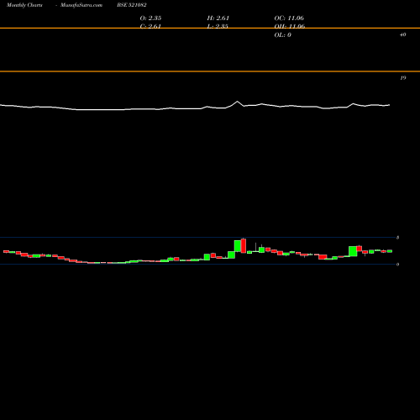The width and height of the screenshot is (420, 420).
Task: Click the 19 price axis label
Action: pyautogui.click(x=403, y=78)
